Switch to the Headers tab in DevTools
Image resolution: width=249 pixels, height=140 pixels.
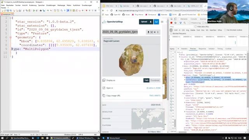184,49
